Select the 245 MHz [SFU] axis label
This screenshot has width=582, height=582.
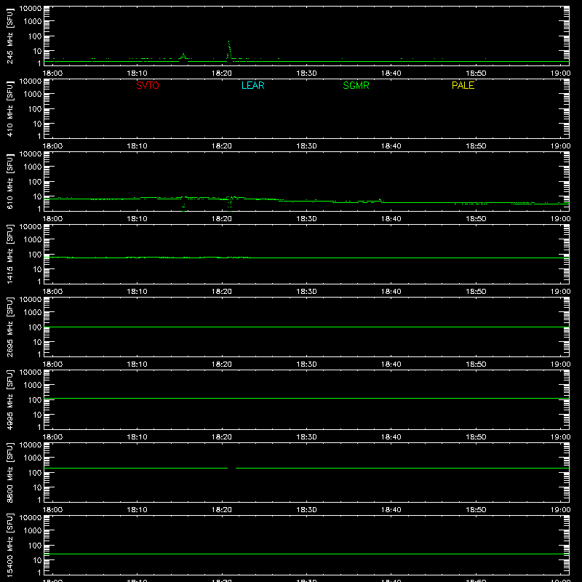pos(9,36)
